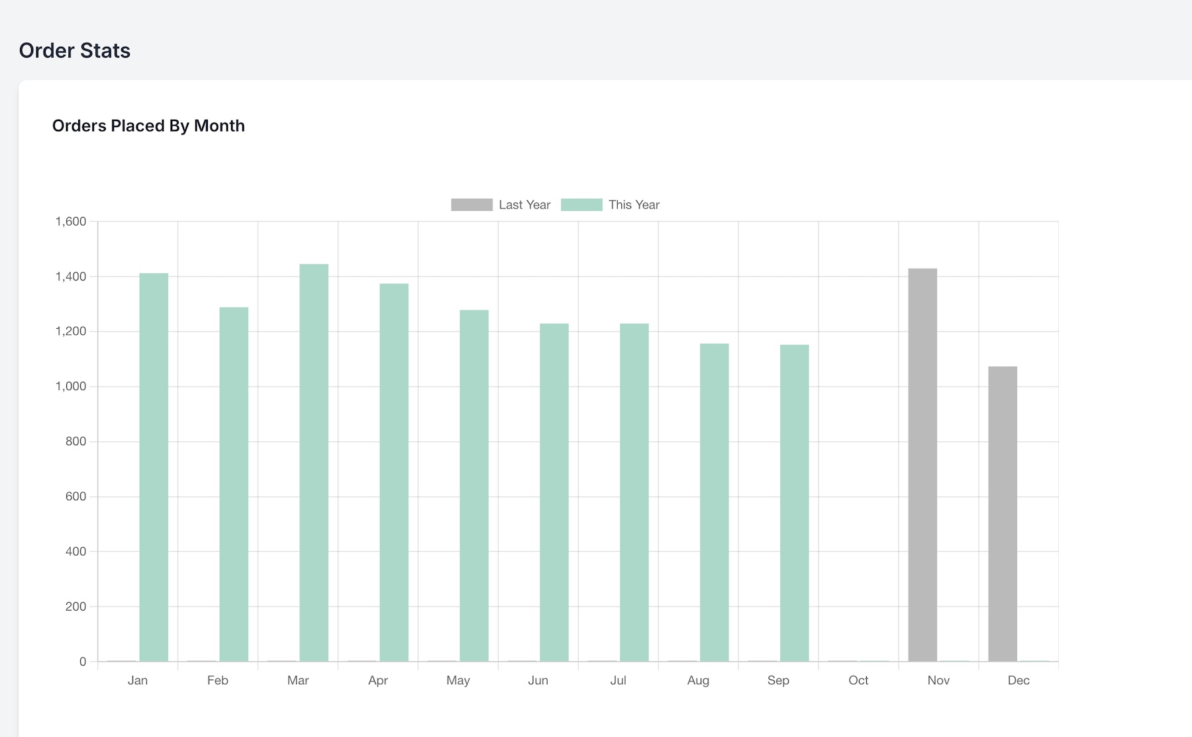Click the January This Year bar
This screenshot has height=737, width=1192.
[x=154, y=467]
